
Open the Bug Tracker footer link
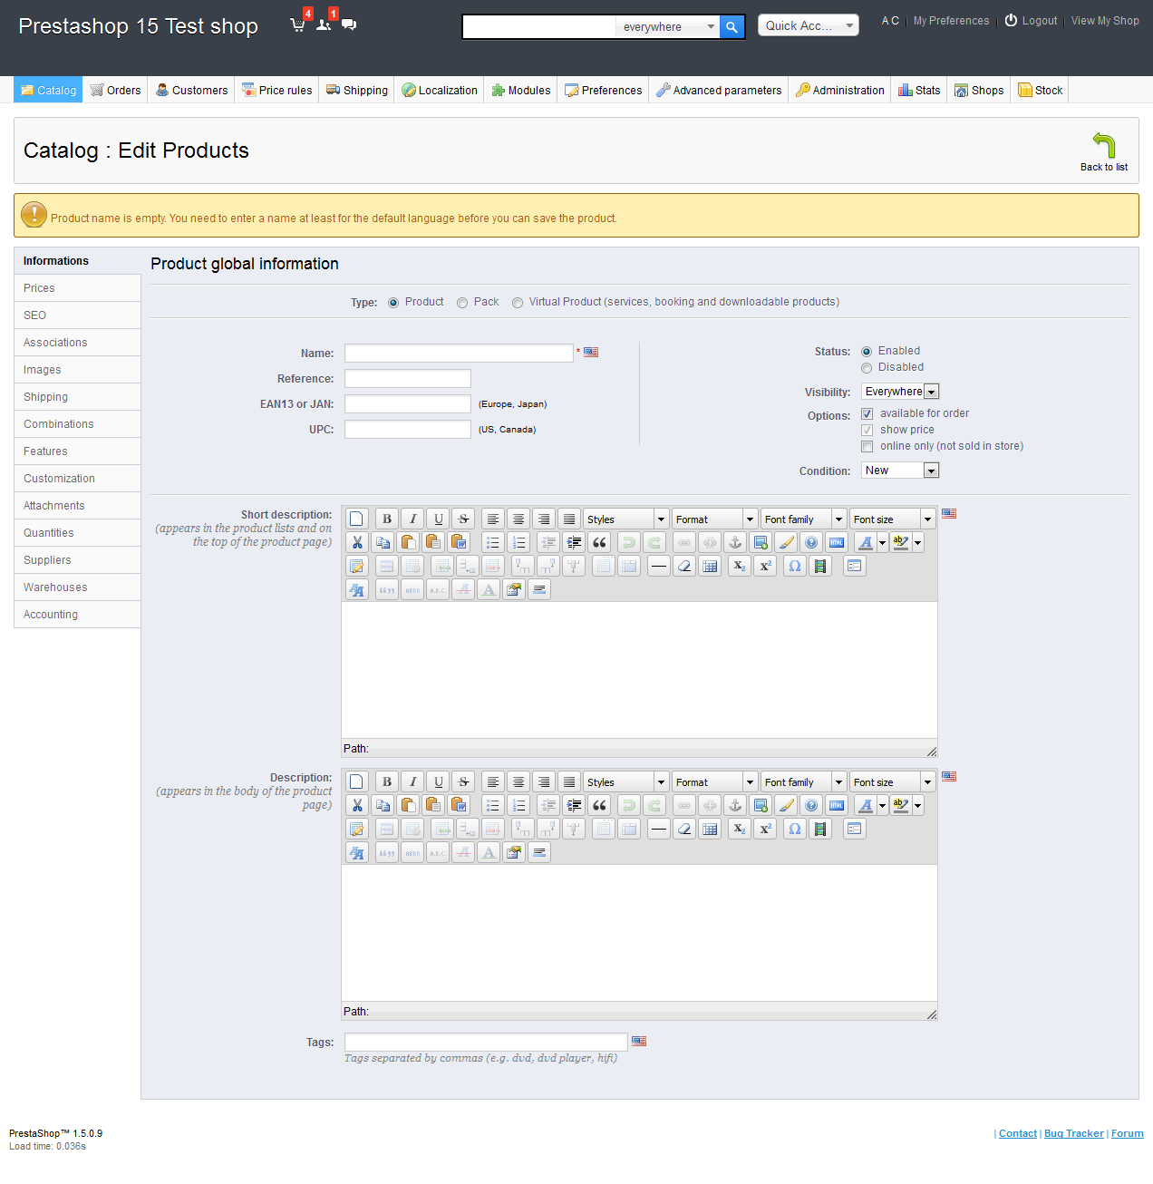tap(1073, 1133)
